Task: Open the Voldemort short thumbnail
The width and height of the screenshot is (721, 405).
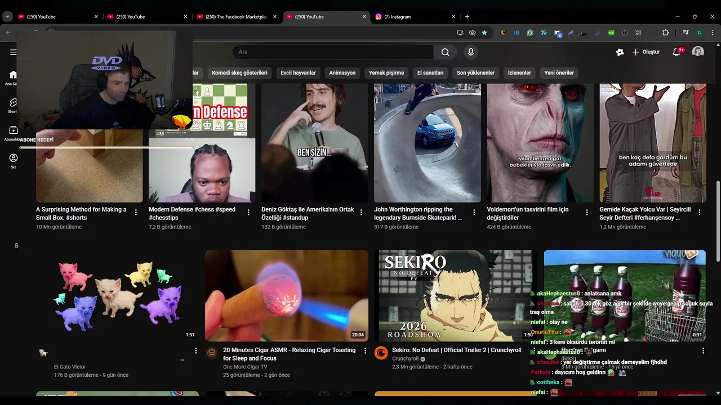Action: [540, 143]
